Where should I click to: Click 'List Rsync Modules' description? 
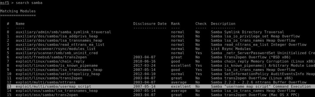[x=231, y=49]
